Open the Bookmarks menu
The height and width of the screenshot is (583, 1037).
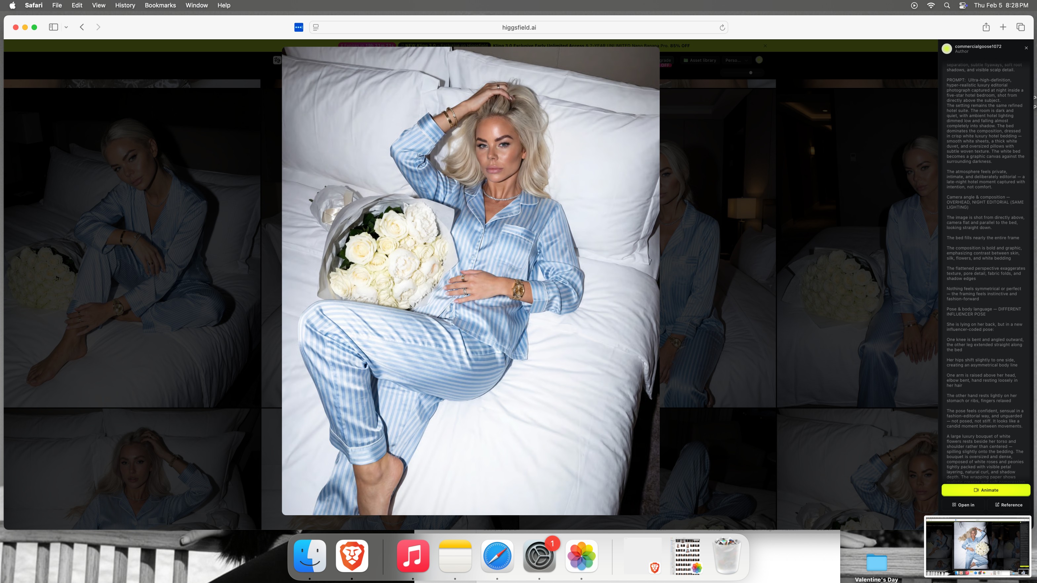click(x=160, y=5)
